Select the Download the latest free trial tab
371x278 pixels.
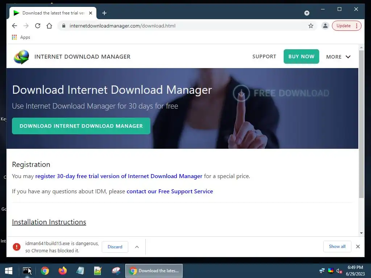[x=53, y=13]
